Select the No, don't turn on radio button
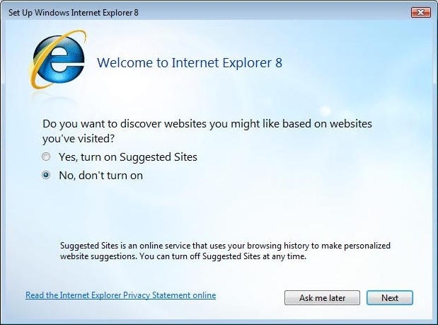Viewport: 438px width, 325px height. coord(46,175)
